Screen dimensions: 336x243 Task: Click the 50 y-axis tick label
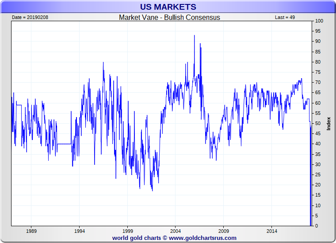[318, 123]
